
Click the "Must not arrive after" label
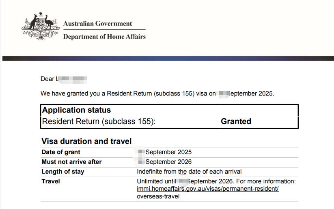coord(71,162)
